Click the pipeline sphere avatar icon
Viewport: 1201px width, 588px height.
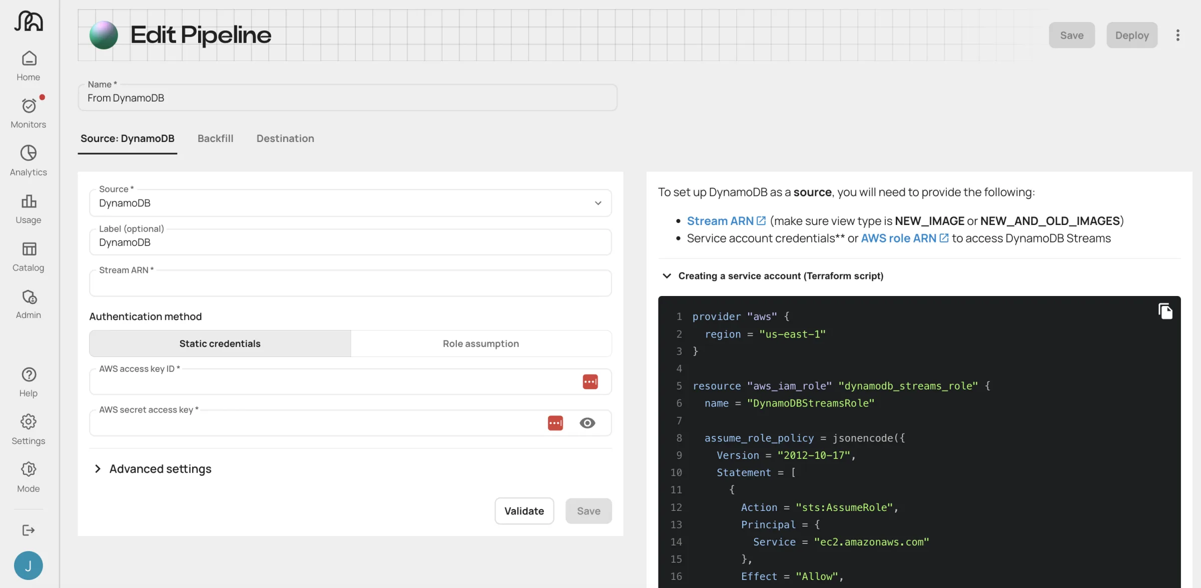pos(104,35)
